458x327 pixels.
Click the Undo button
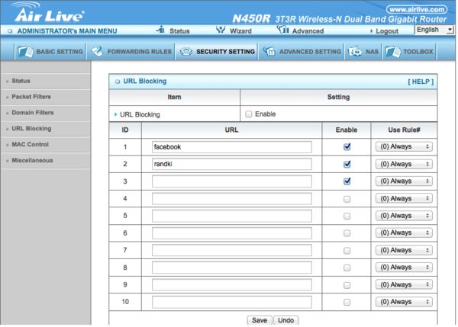coord(285,320)
